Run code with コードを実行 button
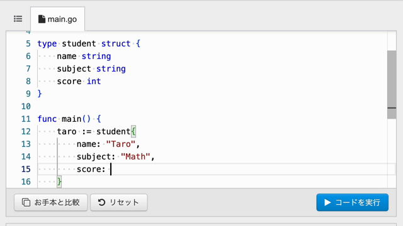Viewport: 403px width, 226px height. click(353, 202)
